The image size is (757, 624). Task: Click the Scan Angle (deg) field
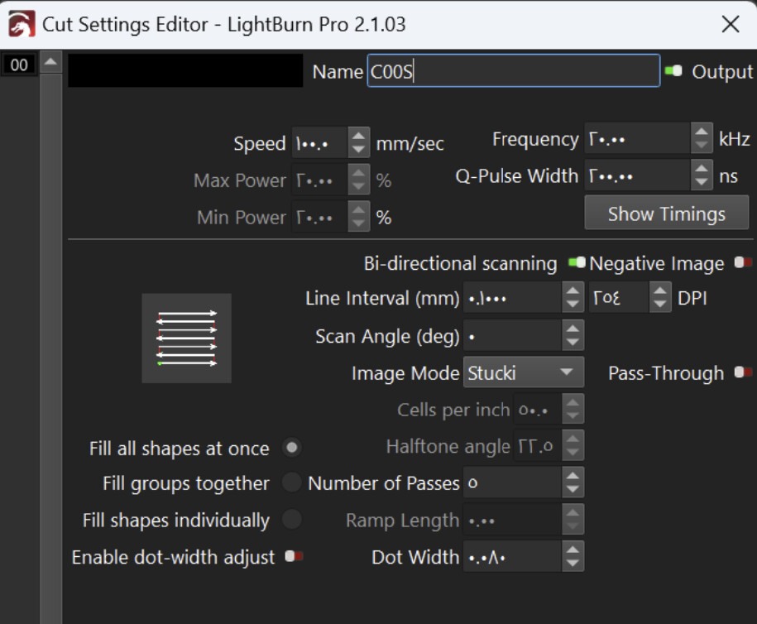coord(512,335)
